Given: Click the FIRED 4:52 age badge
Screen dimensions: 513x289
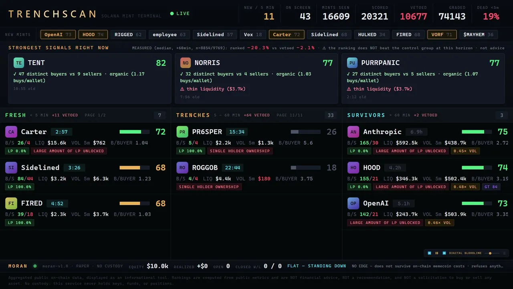Looking at the screenshot, I should tap(57, 203).
